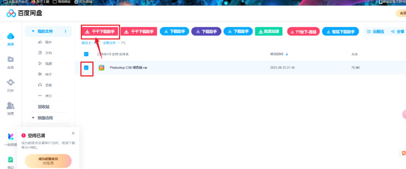Open the 同步 sync sidebar icon

click(x=11, y=85)
